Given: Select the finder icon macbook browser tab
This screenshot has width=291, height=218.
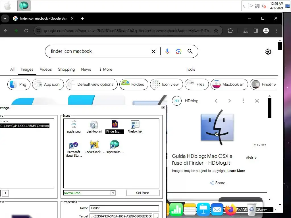Looking at the screenshot, I should (x=43, y=18).
